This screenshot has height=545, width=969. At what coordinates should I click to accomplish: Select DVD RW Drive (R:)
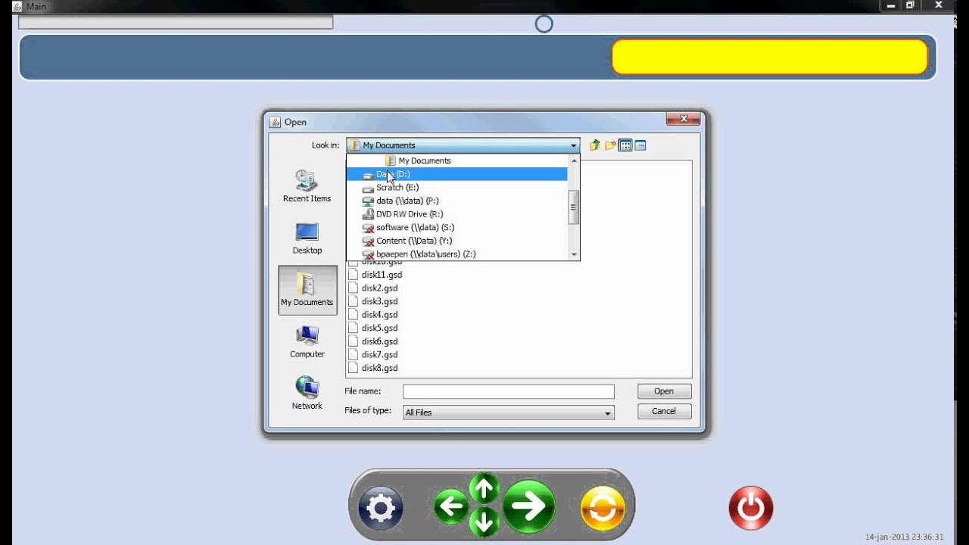[x=456, y=214]
